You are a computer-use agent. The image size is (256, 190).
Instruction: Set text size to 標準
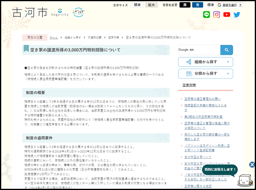point(137,5)
